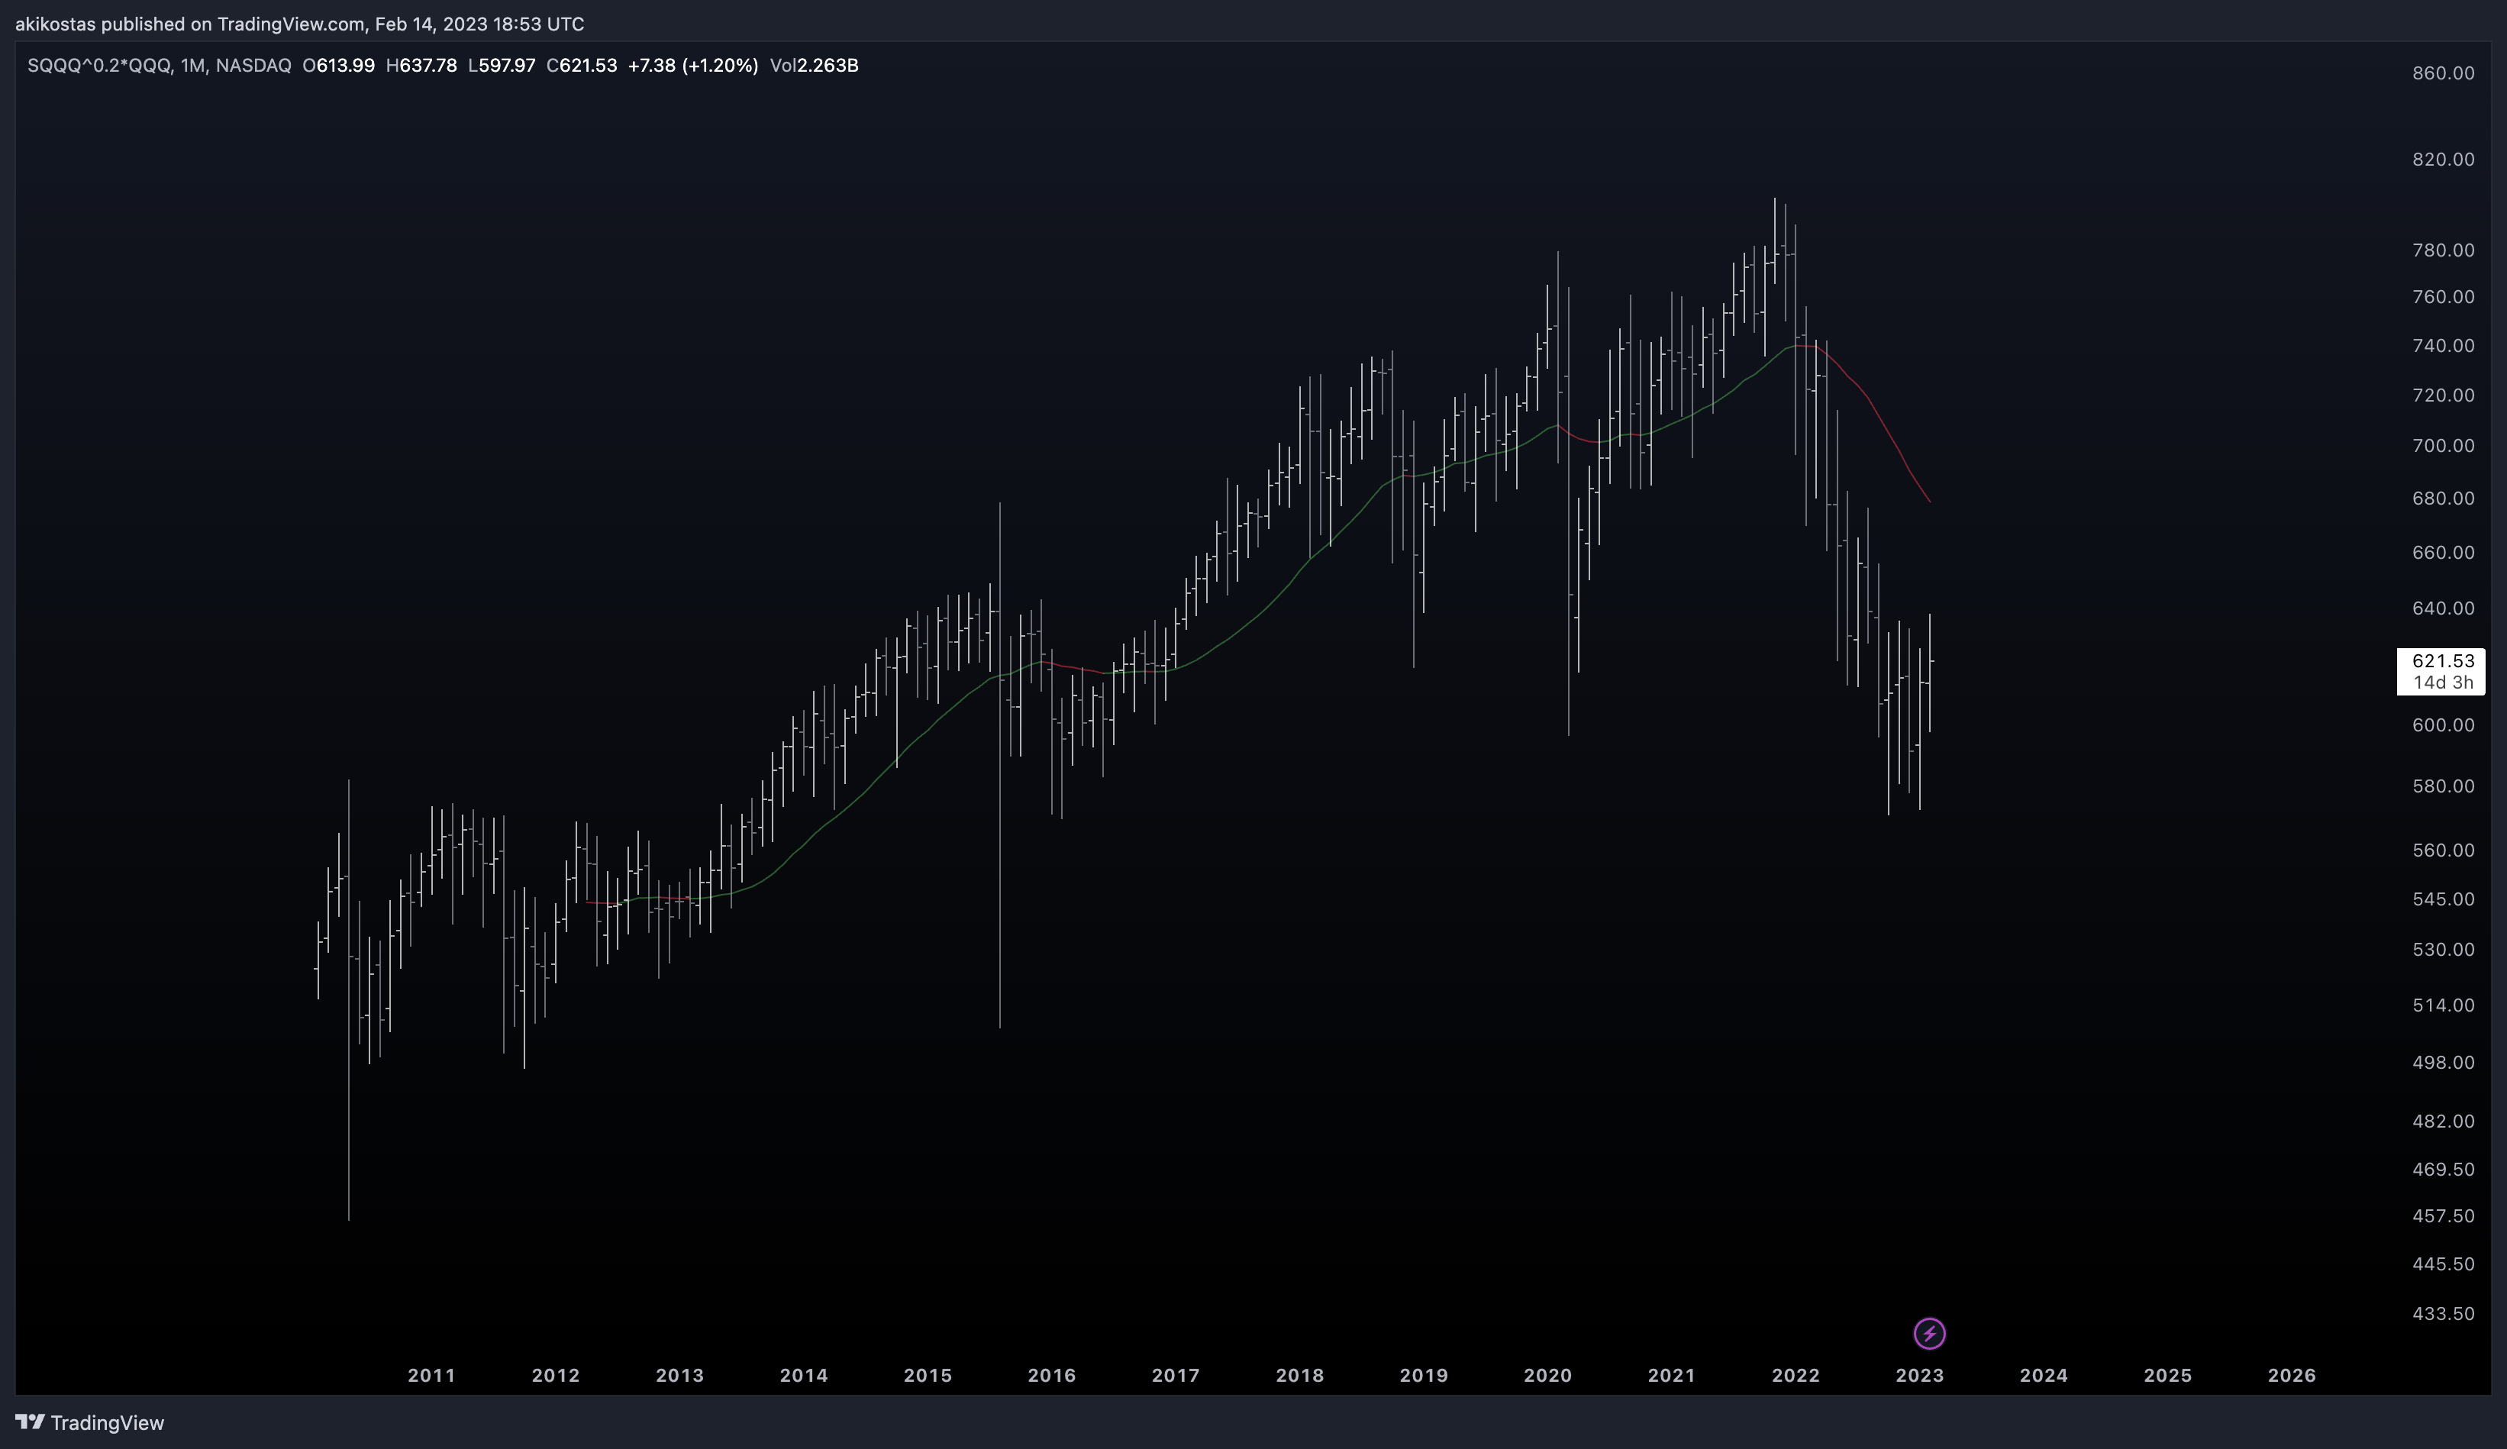Click the 545.00 price axis label

coord(2444,899)
